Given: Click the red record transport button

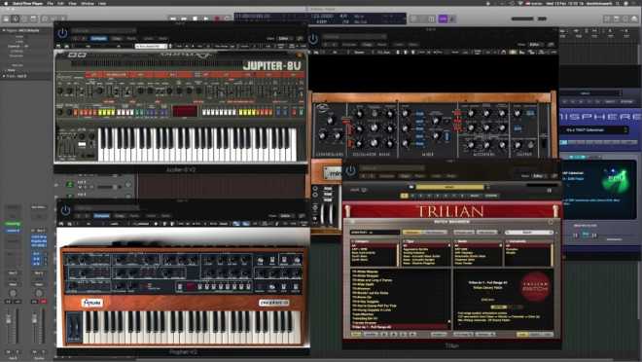Looking at the screenshot, I should click(x=217, y=18).
